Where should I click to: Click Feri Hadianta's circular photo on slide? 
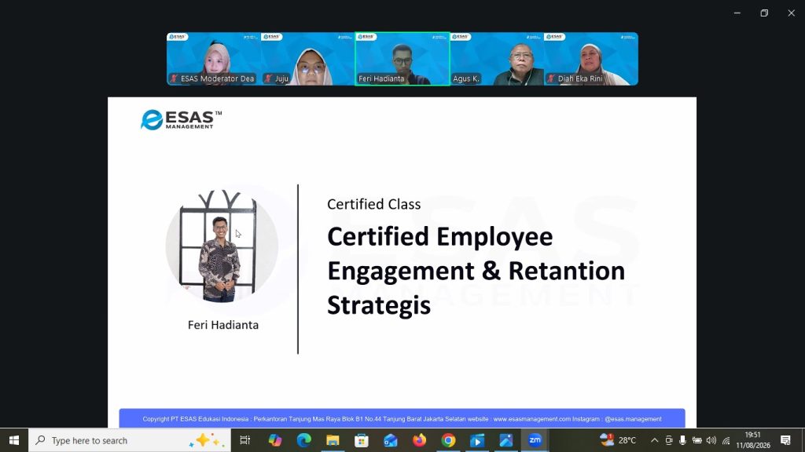point(222,246)
